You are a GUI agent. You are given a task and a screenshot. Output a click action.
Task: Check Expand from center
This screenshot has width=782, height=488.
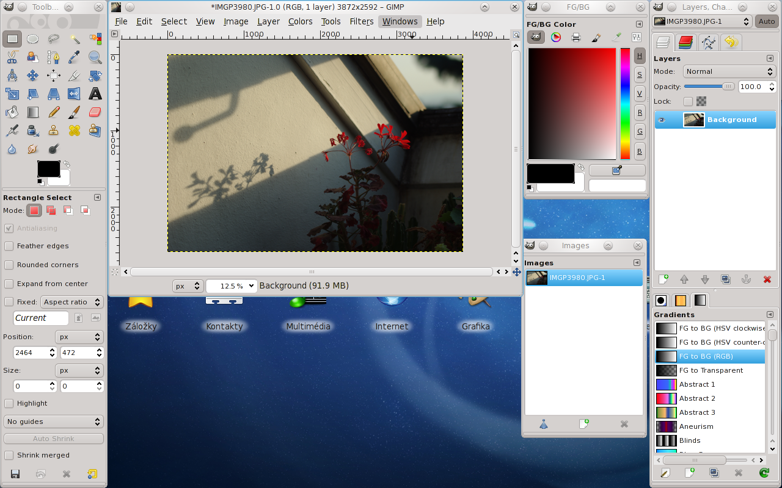pyautogui.click(x=9, y=284)
